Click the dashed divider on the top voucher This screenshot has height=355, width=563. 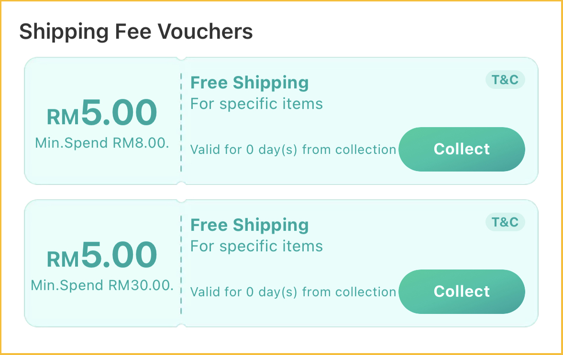(x=181, y=122)
